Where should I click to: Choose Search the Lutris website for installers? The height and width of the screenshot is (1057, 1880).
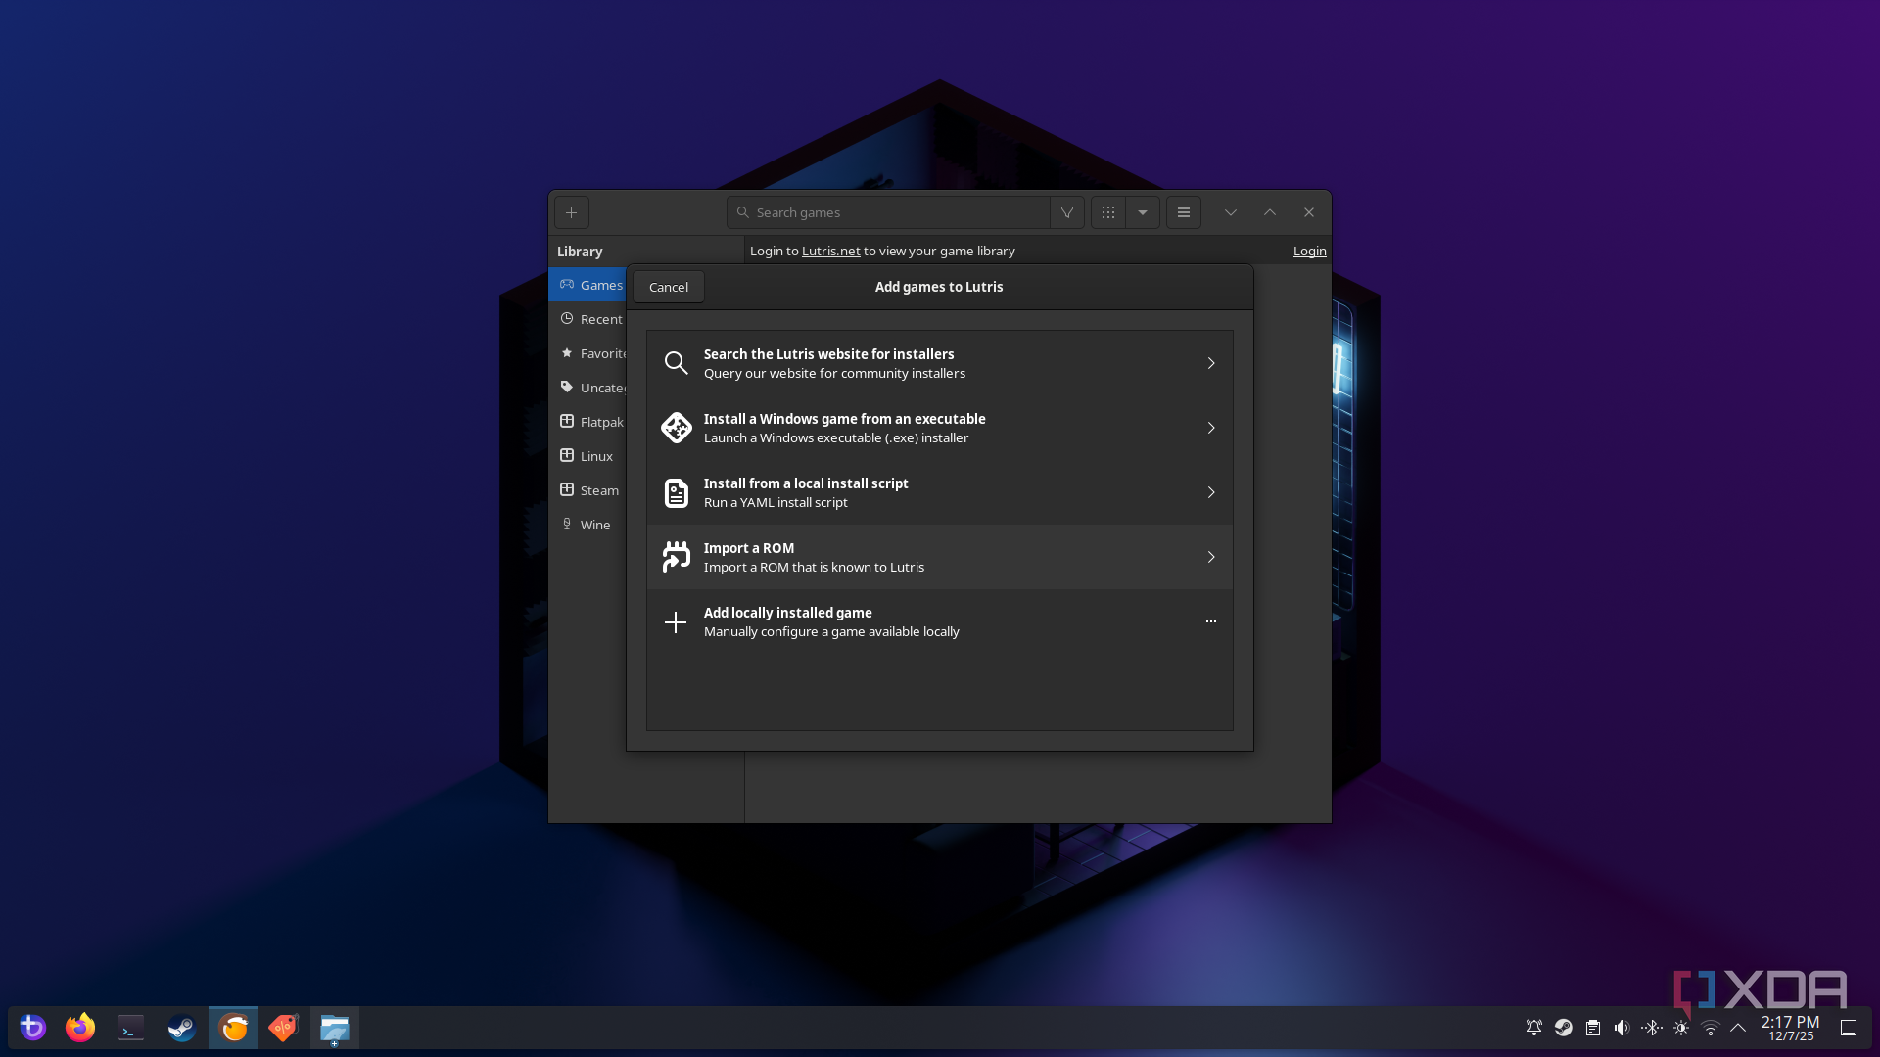pos(939,363)
